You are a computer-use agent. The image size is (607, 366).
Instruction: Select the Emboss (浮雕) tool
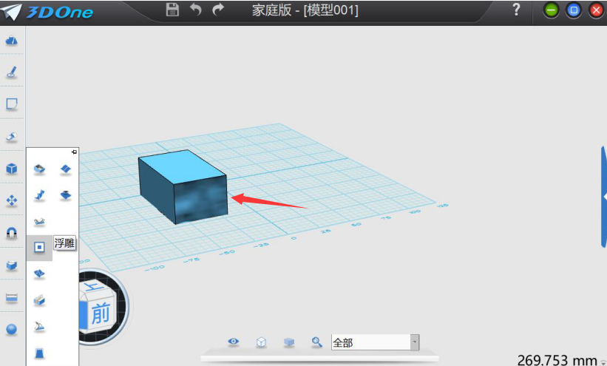click(x=39, y=248)
